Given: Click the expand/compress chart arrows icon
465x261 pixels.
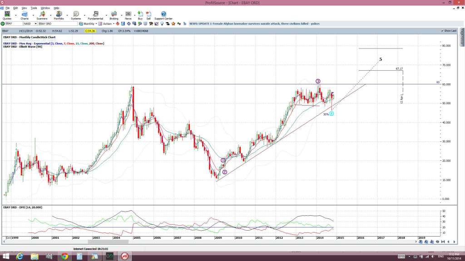Looking at the screenshot, I should (437, 242).
